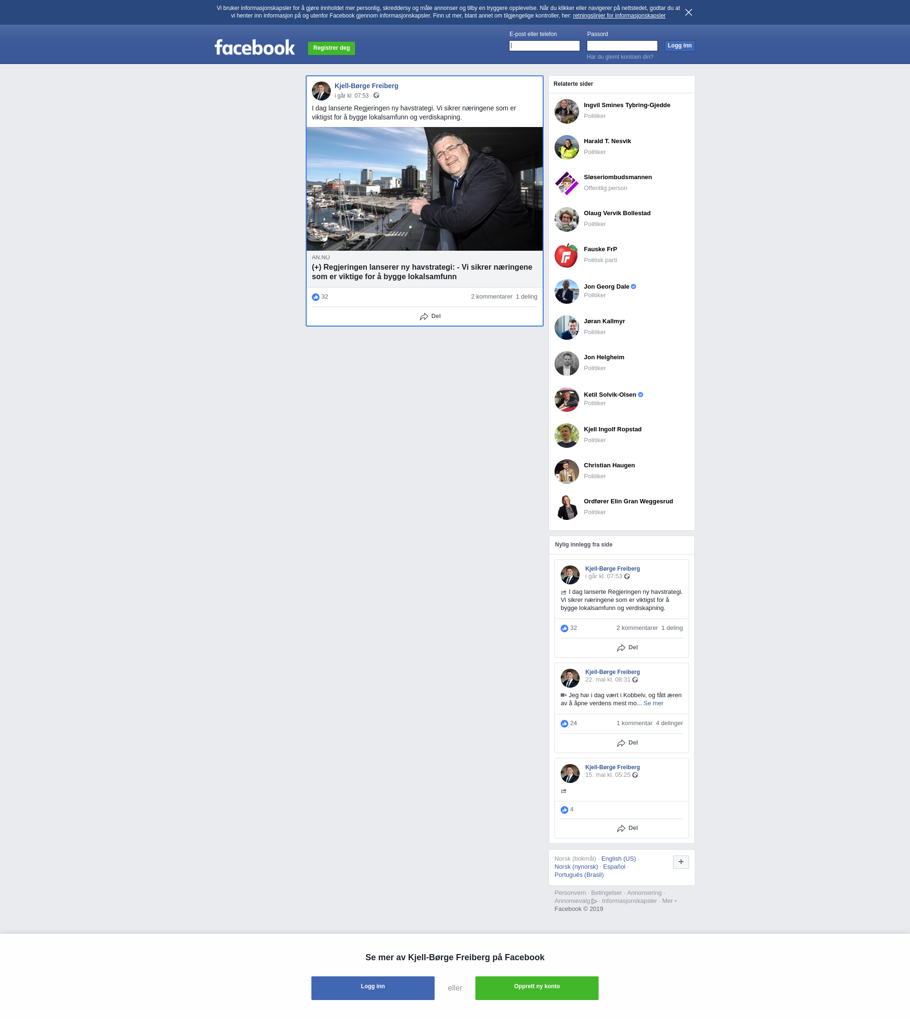Viewport: 910px width, 1019px height.
Task: Open Kjell-Børge Freiberg name in main post
Action: [366, 86]
